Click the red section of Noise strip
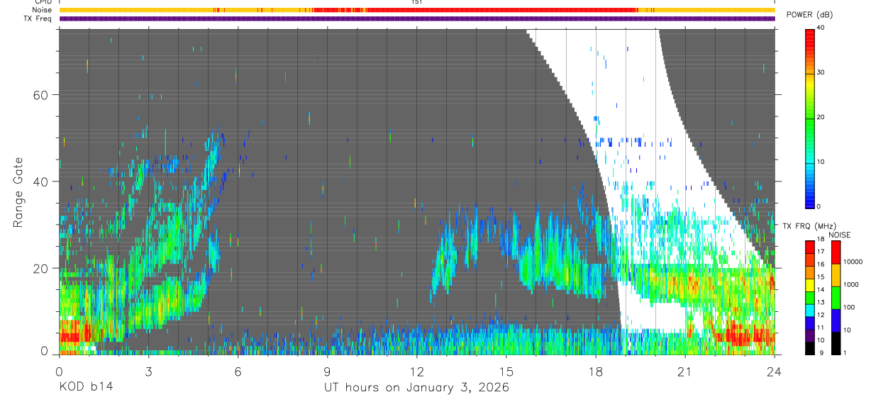 pyautogui.click(x=475, y=10)
